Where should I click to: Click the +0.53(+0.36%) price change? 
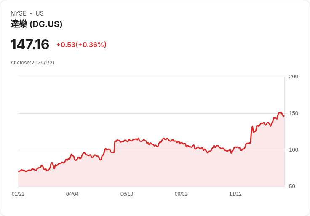(81, 45)
